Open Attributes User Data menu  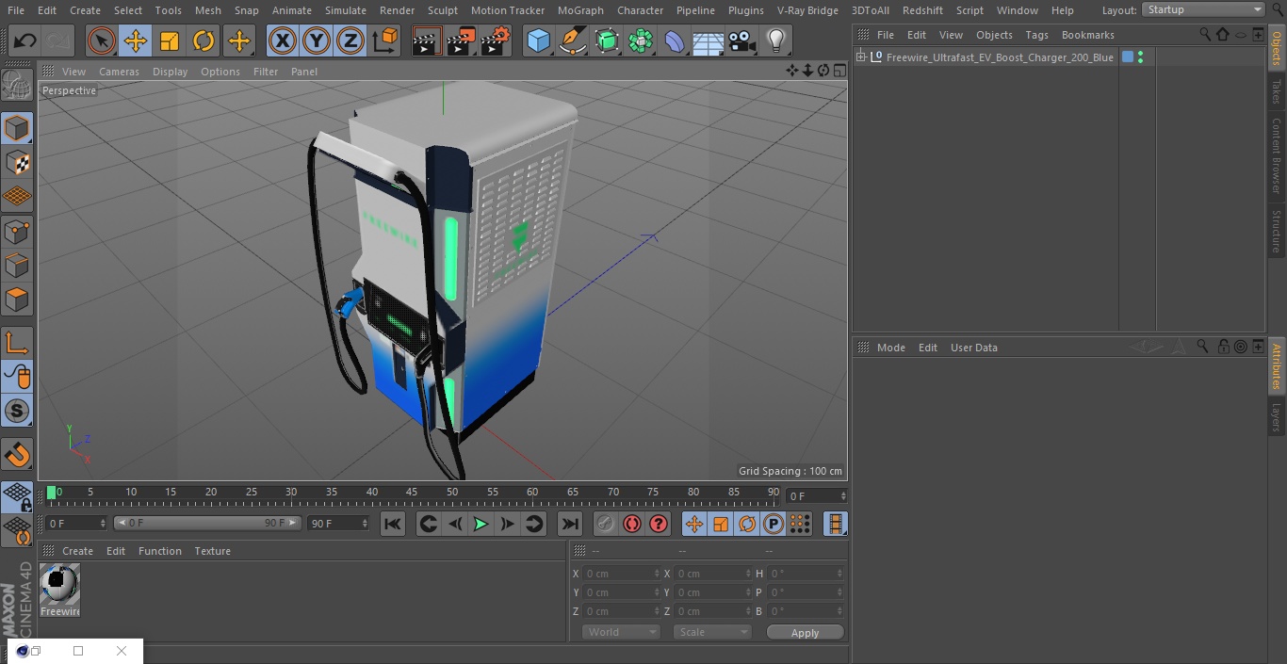click(973, 348)
